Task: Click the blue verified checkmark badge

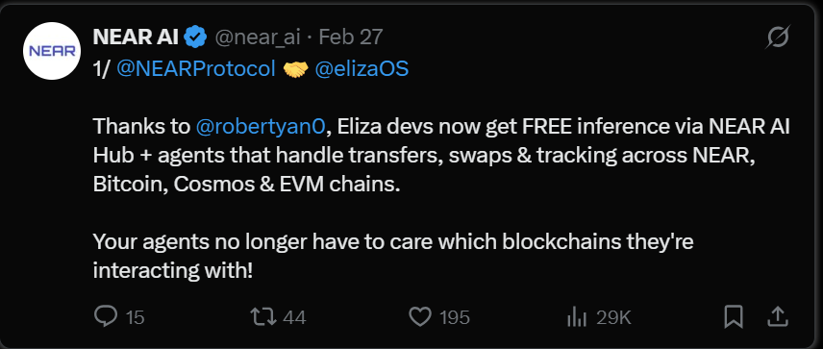Action: point(197,37)
